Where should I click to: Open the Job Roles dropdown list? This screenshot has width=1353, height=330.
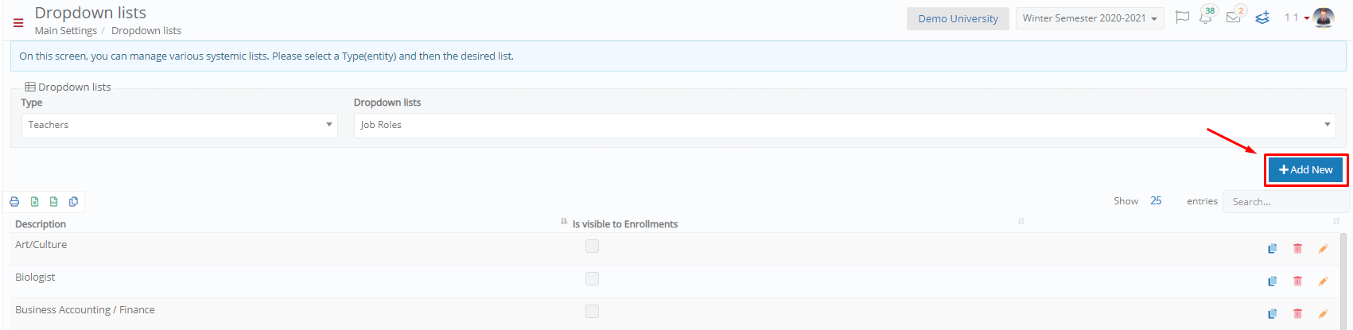click(845, 125)
